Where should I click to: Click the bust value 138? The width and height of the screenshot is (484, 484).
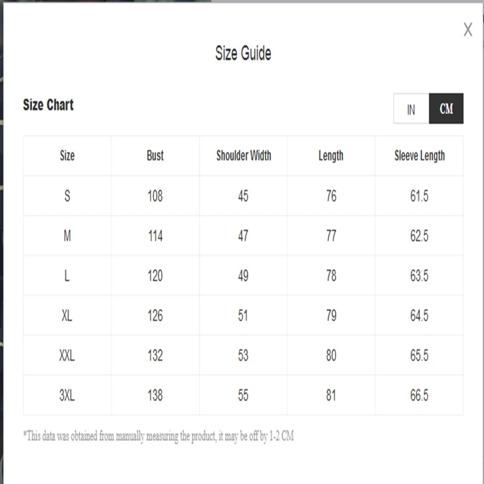pyautogui.click(x=155, y=395)
